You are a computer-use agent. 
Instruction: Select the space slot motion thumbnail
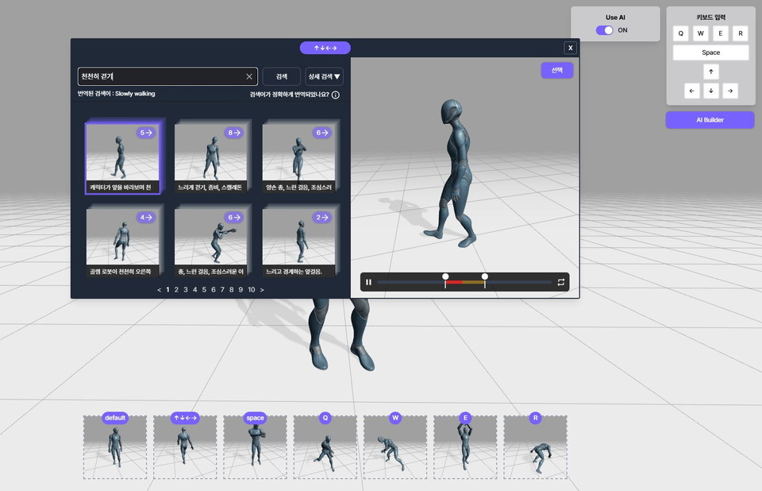click(255, 447)
